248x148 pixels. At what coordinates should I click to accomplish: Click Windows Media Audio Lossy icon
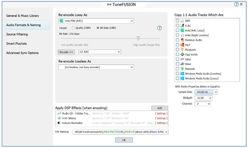click(182, 79)
